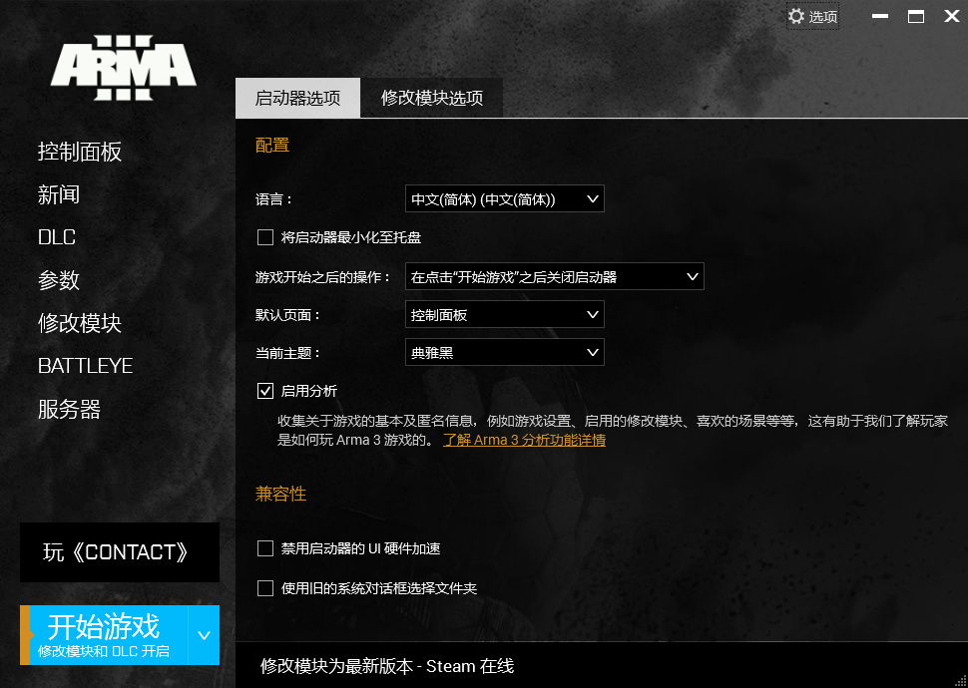Open the gear options icon
Screen dimensions: 968x688
click(x=797, y=17)
